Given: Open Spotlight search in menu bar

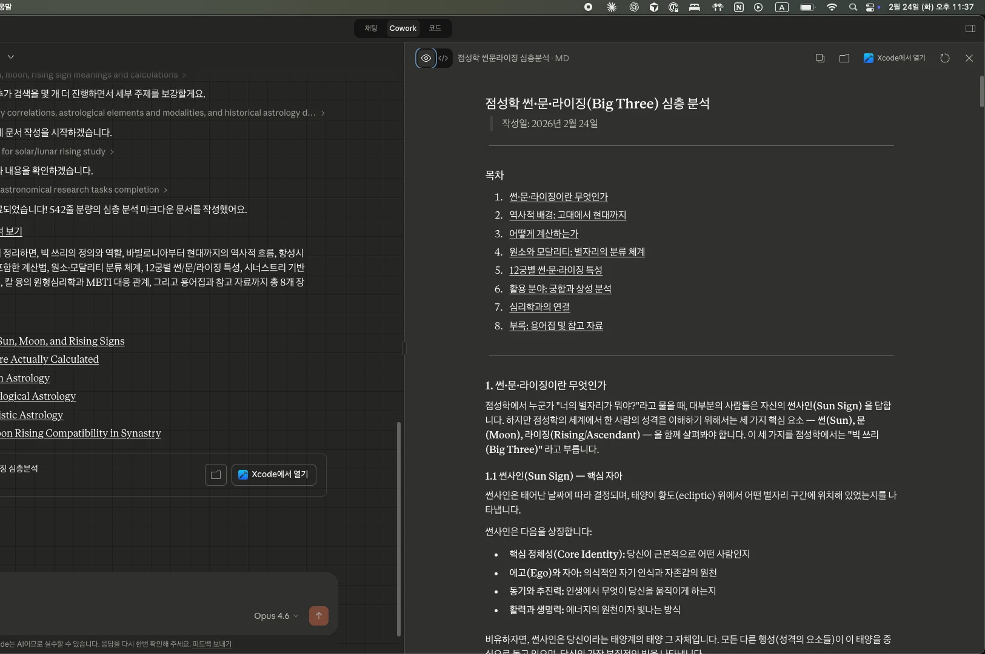Looking at the screenshot, I should point(853,7).
